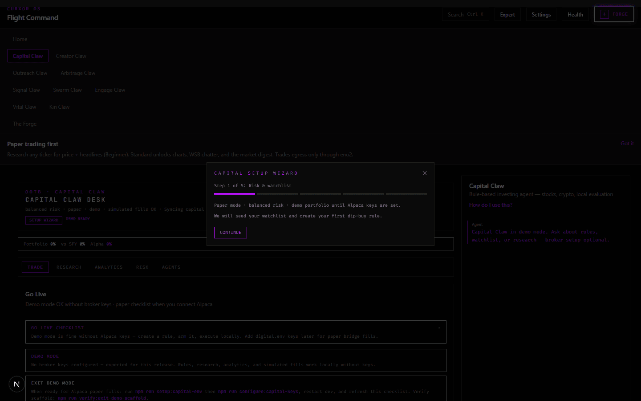
Task: Open Swarm Claw section
Action: click(x=67, y=90)
